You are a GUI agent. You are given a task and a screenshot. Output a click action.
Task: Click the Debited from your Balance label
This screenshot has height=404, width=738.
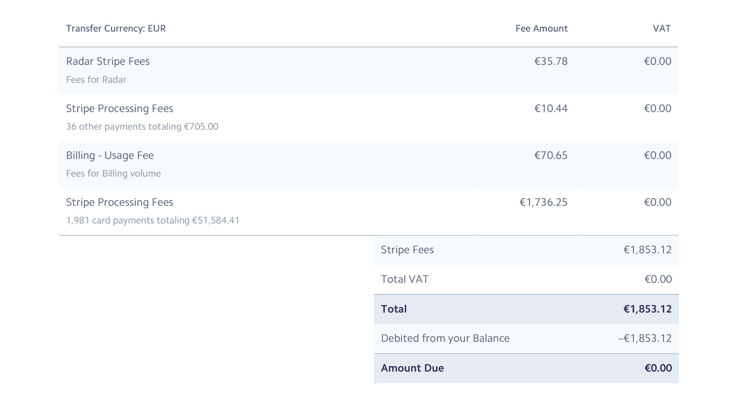click(x=445, y=338)
